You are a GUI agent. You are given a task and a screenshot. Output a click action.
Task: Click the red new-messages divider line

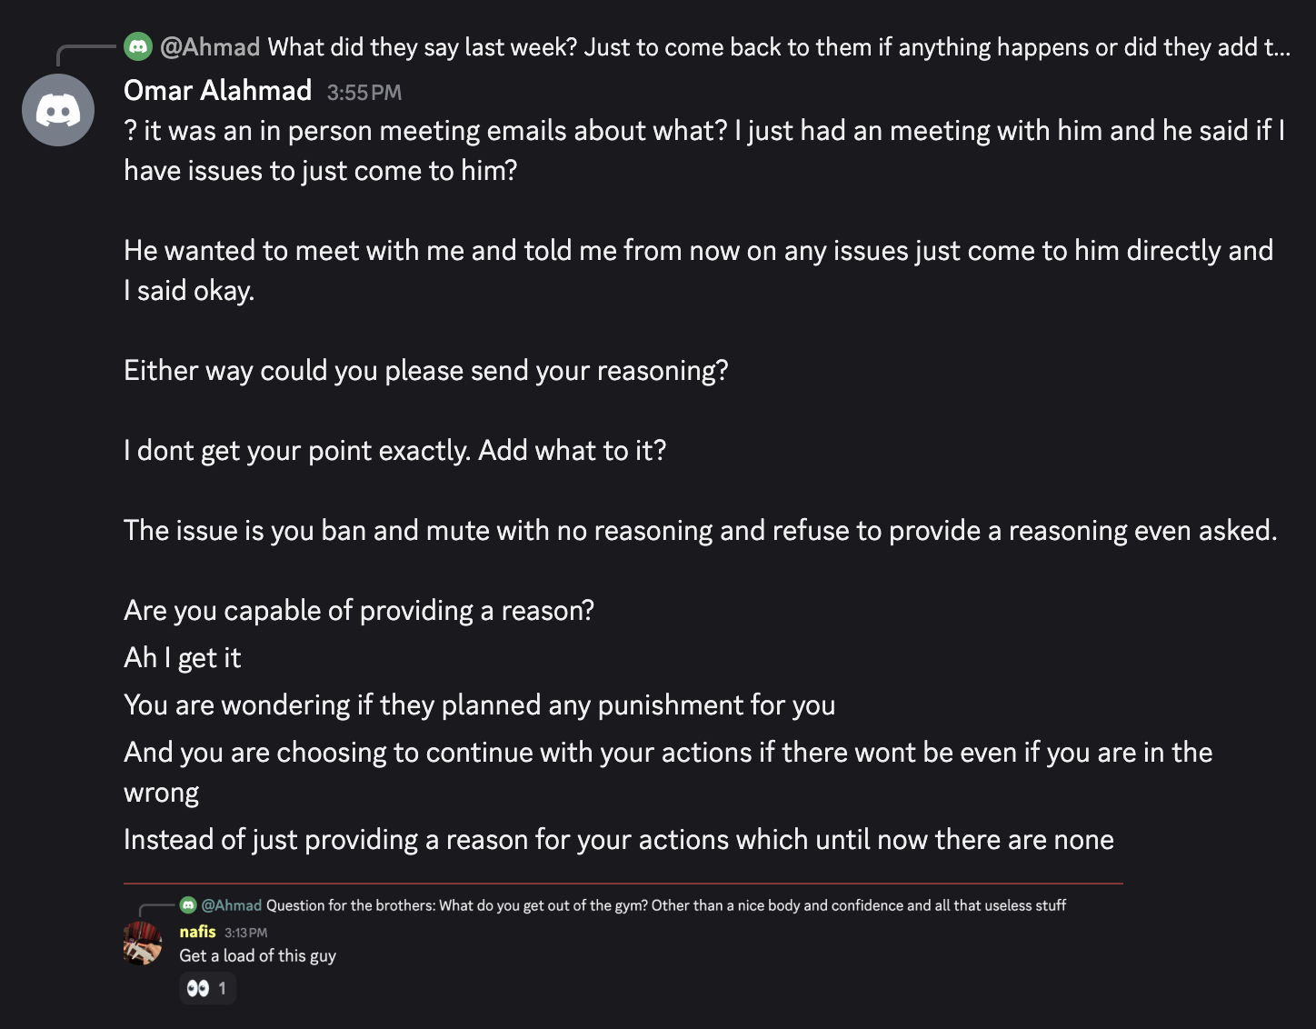point(623,883)
